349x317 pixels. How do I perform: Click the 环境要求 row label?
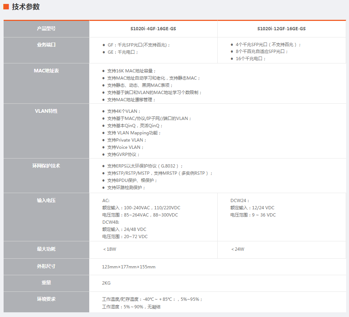pos(46,299)
